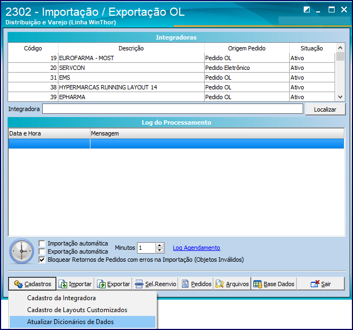Image resolution: width=353 pixels, height=330 pixels.
Task: Click the Importar document icon
Action: 63,284
